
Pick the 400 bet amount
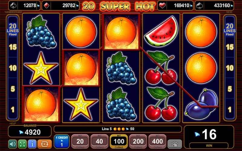[157, 141]
